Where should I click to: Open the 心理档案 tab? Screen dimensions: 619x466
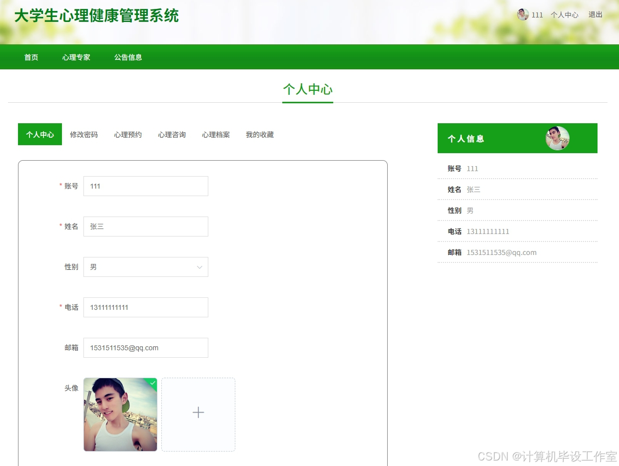click(x=215, y=134)
